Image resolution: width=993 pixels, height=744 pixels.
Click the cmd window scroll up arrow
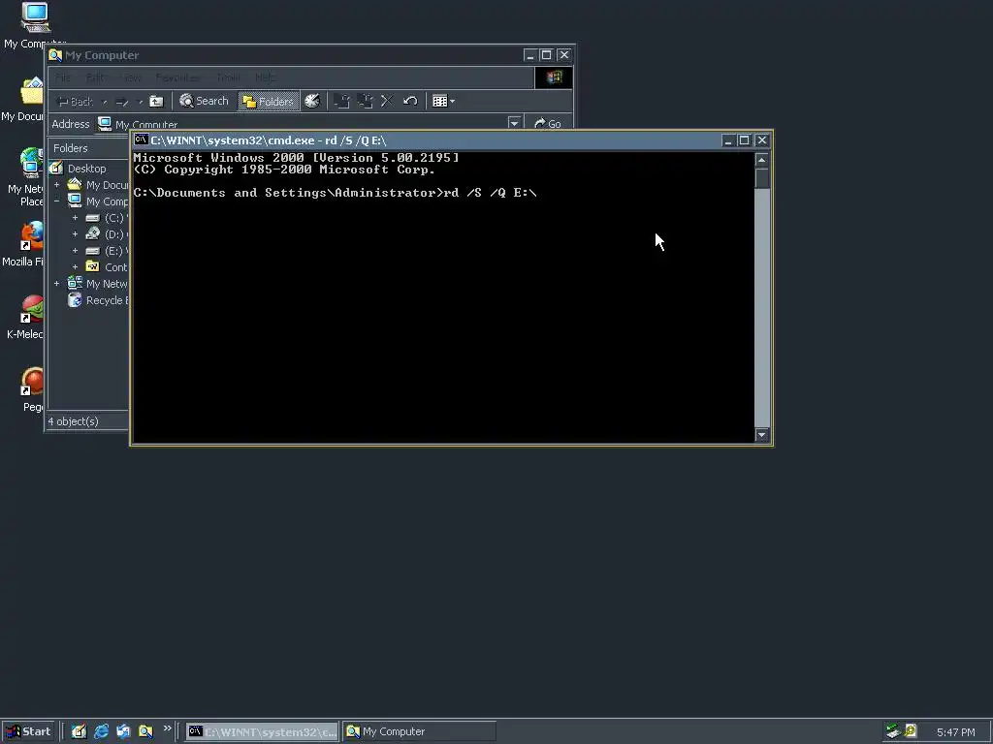(762, 160)
